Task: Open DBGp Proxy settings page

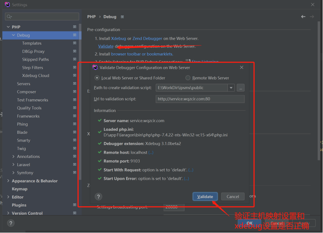Action: (x=33, y=51)
